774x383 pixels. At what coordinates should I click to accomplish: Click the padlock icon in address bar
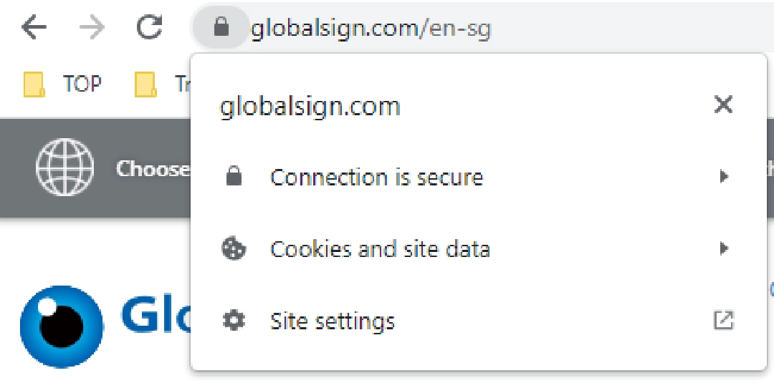[221, 28]
